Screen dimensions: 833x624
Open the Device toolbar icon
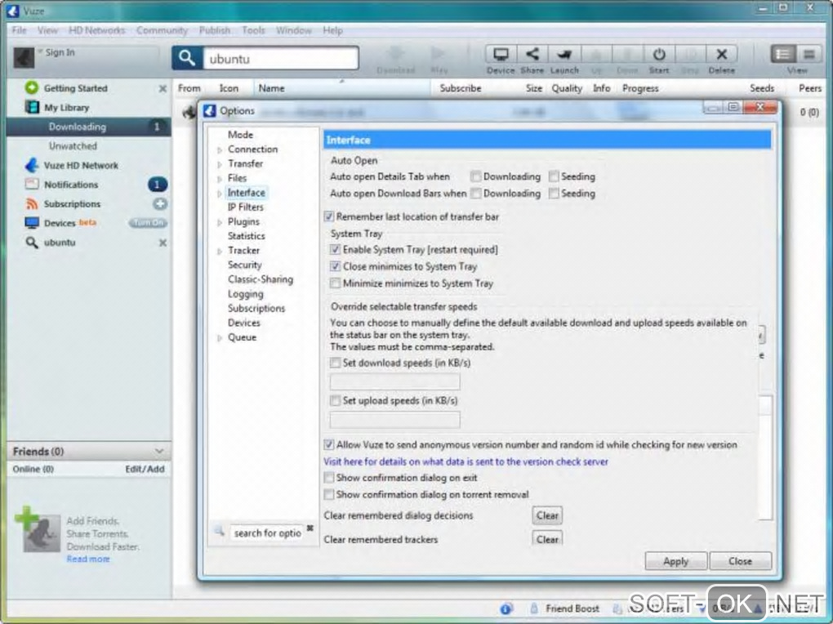pos(501,54)
